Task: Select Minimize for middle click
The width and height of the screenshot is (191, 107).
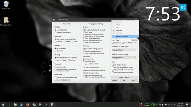Action: coord(67,42)
